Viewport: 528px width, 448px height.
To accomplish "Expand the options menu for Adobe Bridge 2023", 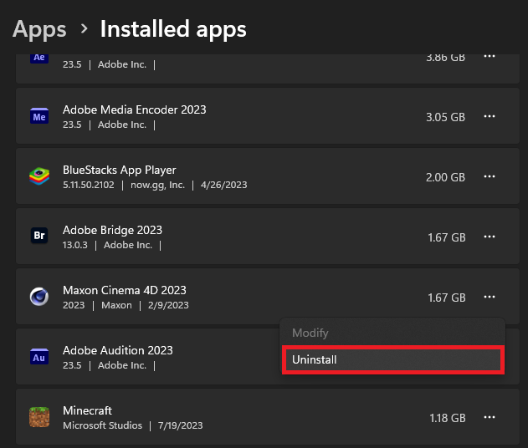I will point(490,237).
